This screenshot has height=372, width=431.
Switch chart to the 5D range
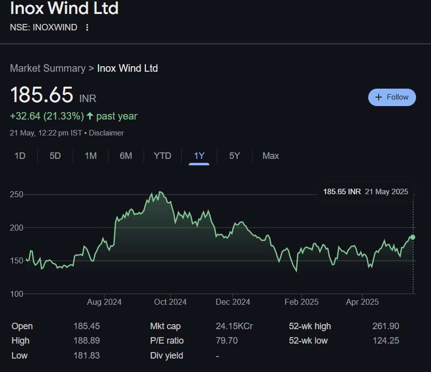[x=55, y=156]
